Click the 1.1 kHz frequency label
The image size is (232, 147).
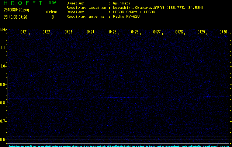click(x=3, y=48)
